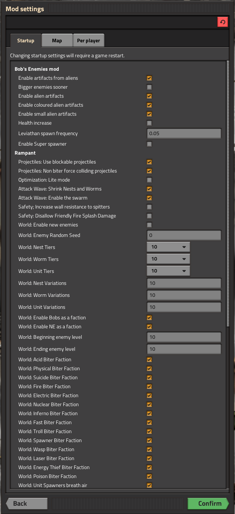235x514 pixels.
Task: Disable Enable artifacts from aliens
Action: coord(149,78)
